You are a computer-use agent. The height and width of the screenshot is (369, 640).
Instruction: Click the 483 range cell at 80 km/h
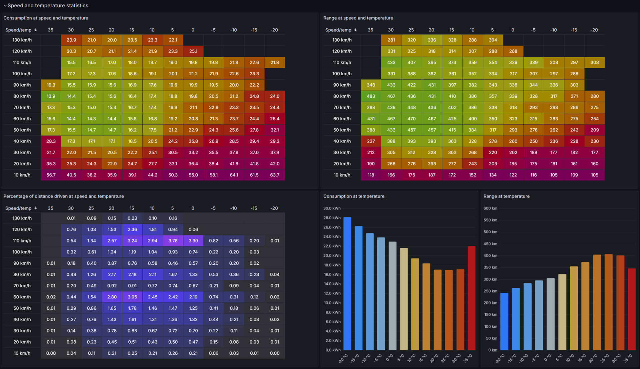tap(371, 96)
